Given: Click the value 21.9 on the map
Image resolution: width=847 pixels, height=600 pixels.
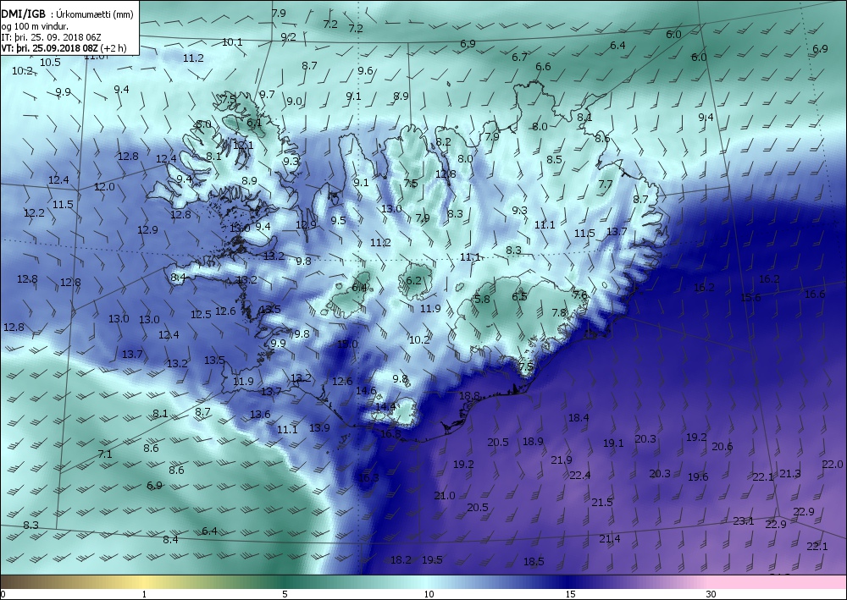Looking at the screenshot, I should (x=562, y=460).
